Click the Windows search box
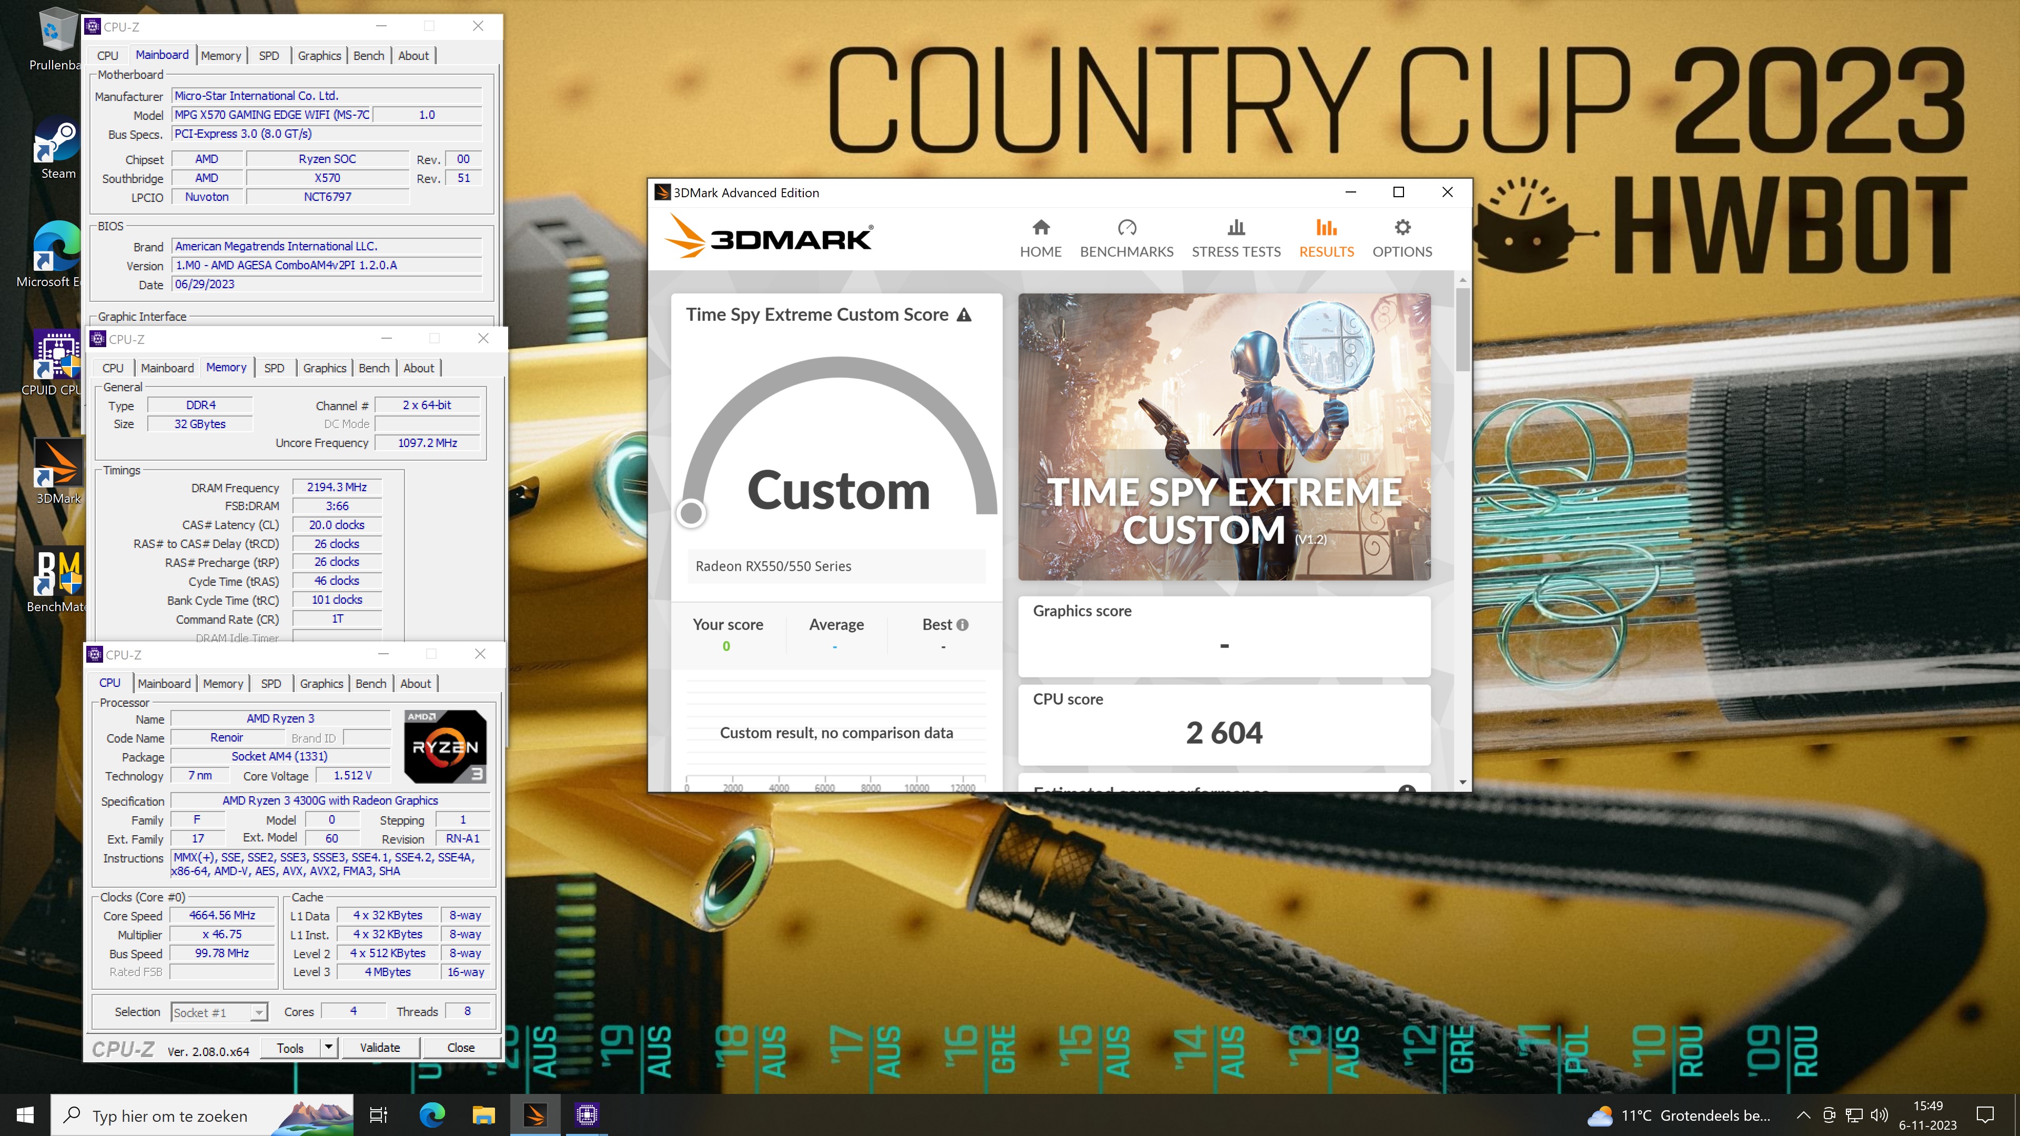 [203, 1115]
